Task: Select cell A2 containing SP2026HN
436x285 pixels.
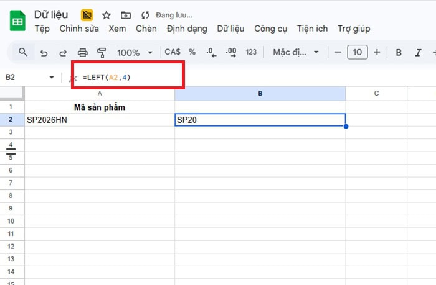Action: pos(100,120)
